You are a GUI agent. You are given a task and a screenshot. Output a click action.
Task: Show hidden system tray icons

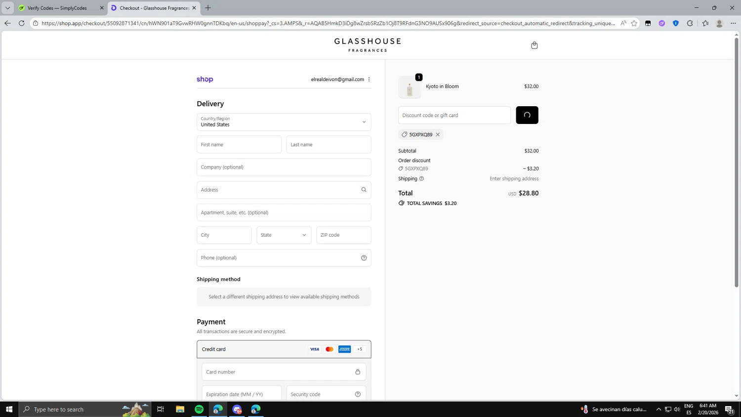click(659, 409)
